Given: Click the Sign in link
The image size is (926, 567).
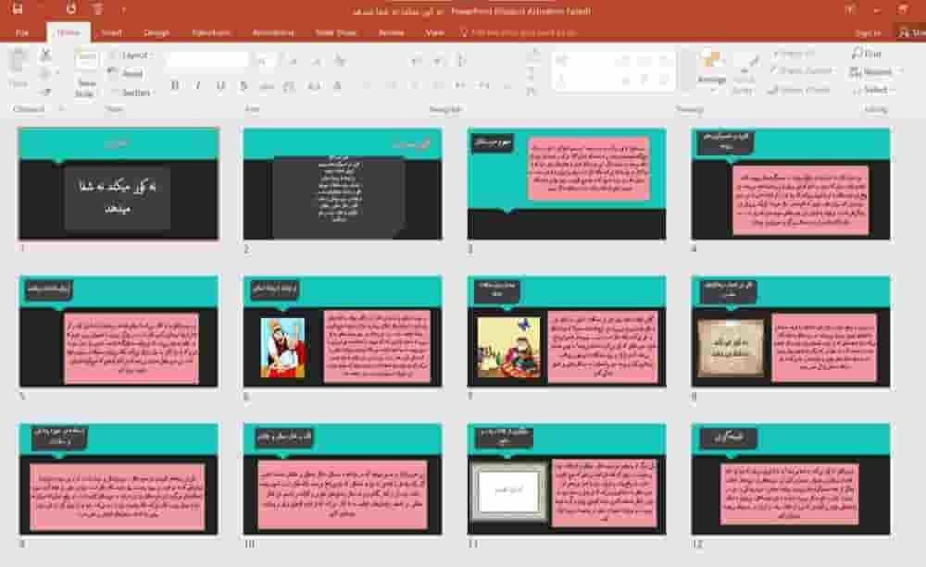Looking at the screenshot, I should pos(868,33).
